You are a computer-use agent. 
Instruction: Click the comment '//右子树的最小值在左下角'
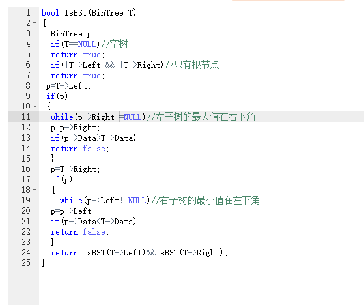[x=206, y=200]
